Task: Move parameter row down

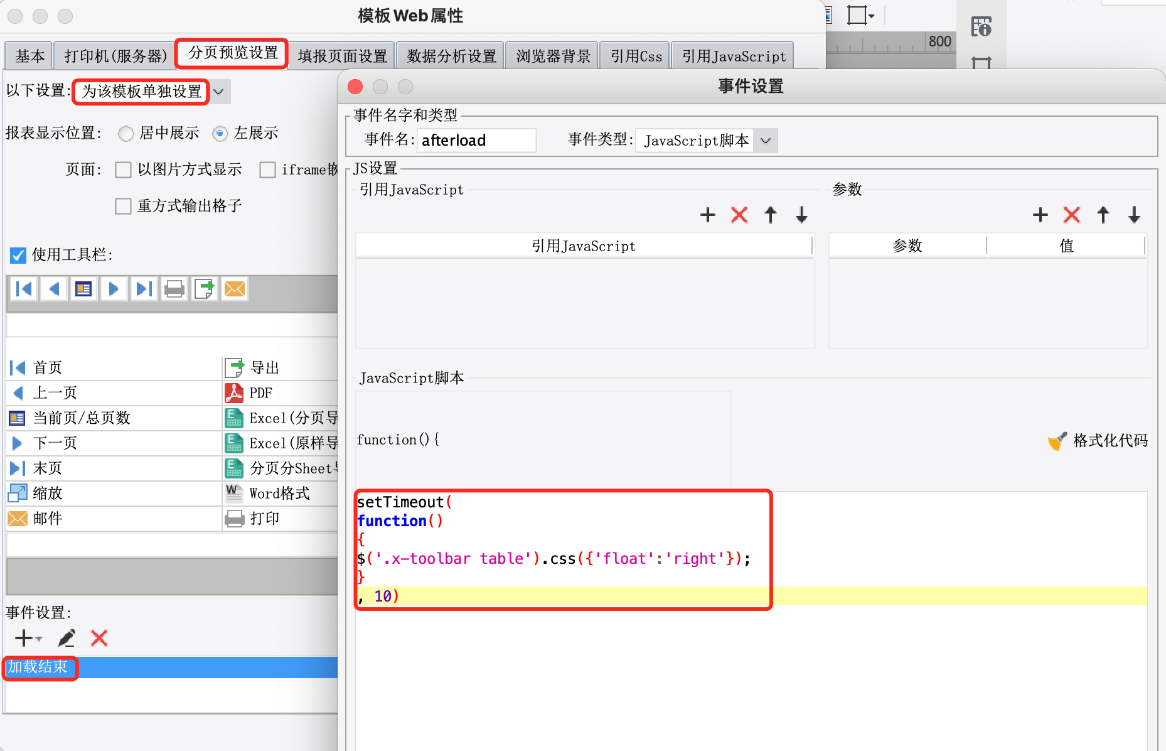Action: click(x=1134, y=215)
